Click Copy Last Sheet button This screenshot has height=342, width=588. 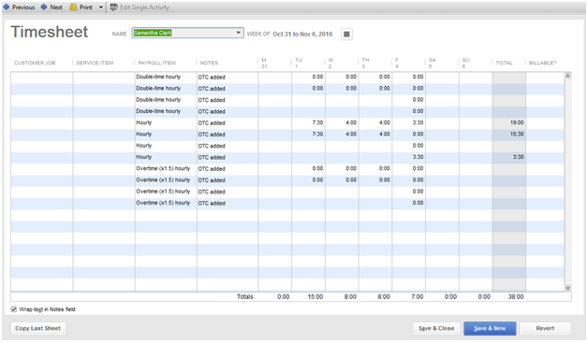(37, 328)
